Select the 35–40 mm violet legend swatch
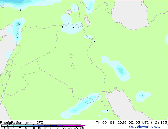 point(66,126)
